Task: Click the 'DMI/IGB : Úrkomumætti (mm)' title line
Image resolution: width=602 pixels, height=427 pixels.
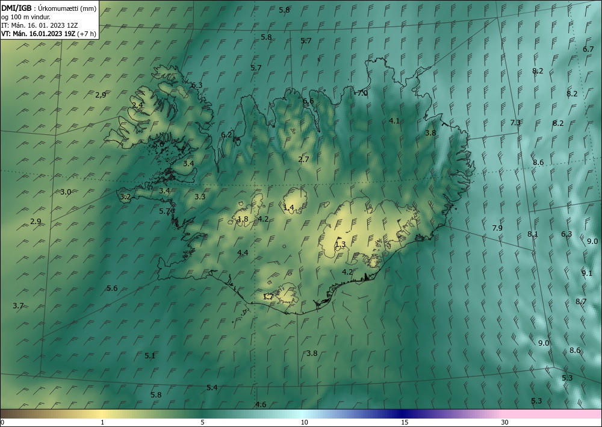Action: pyautogui.click(x=49, y=9)
